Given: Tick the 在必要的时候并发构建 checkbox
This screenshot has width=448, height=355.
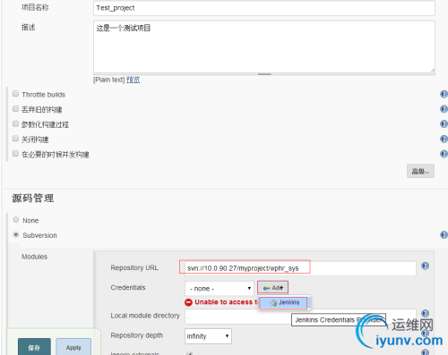Looking at the screenshot, I should 15,154.
